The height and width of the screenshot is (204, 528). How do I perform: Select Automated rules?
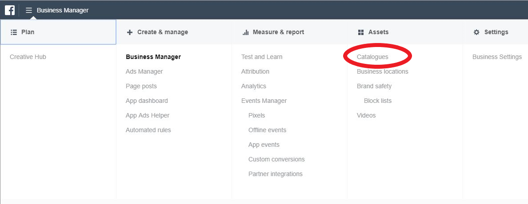tap(148, 130)
